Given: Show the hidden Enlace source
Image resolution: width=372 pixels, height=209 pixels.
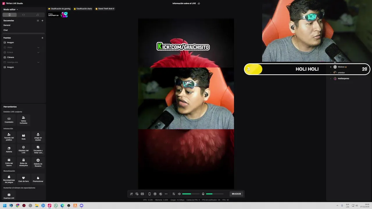Looking at the screenshot, I should pos(38,52).
